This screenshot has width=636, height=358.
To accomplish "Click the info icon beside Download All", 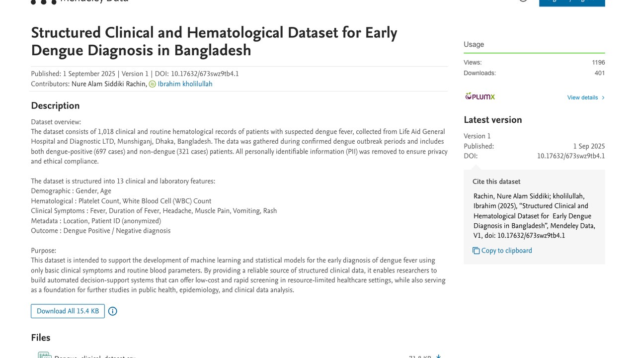I will click(113, 311).
